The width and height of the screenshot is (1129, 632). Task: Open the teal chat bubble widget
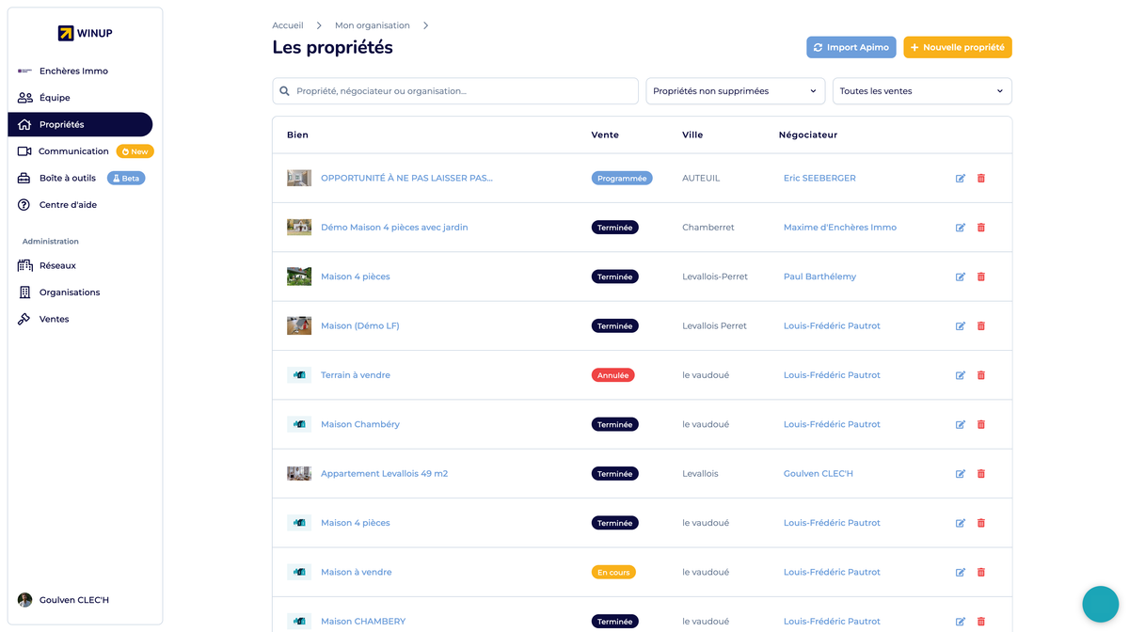(x=1100, y=605)
